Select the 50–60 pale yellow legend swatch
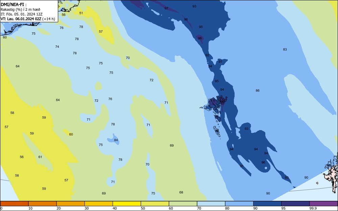 tap(155, 204)
